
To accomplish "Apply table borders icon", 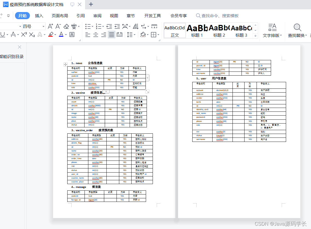I will tap(153, 35).
